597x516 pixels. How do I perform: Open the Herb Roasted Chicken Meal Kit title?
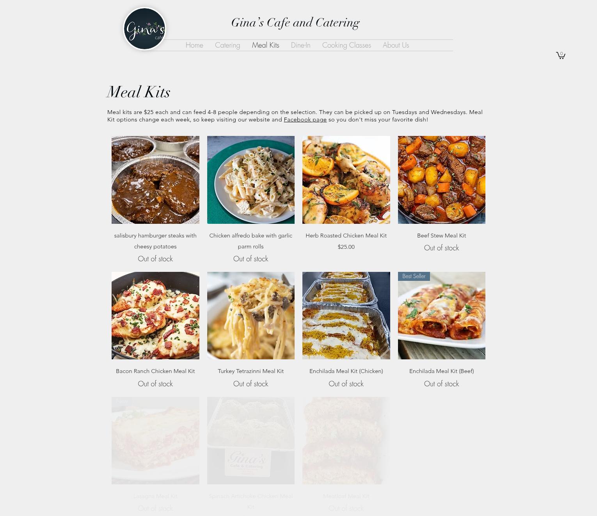pos(346,236)
